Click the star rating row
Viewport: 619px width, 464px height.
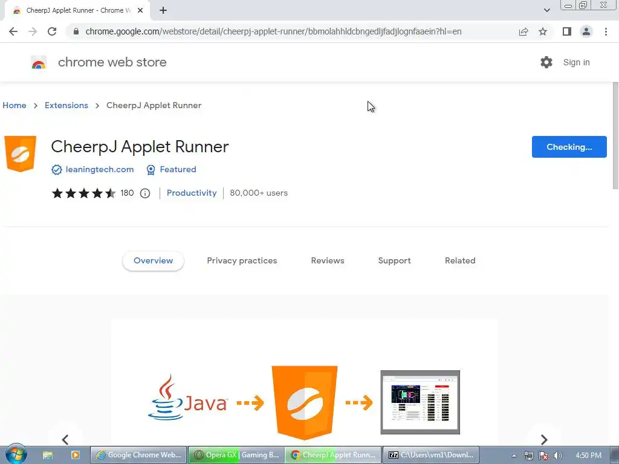click(x=83, y=193)
